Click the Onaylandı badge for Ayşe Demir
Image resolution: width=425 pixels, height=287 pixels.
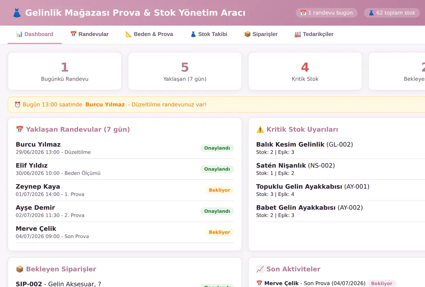(217, 211)
